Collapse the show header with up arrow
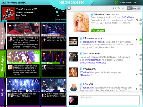143x107 pixels. [4, 21]
